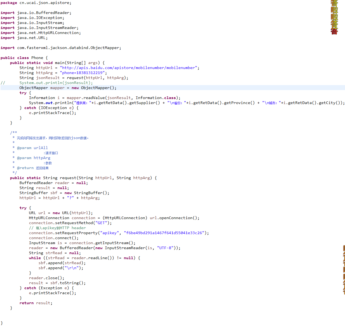
Task: Click the return result statement
Action: pos(36,303)
